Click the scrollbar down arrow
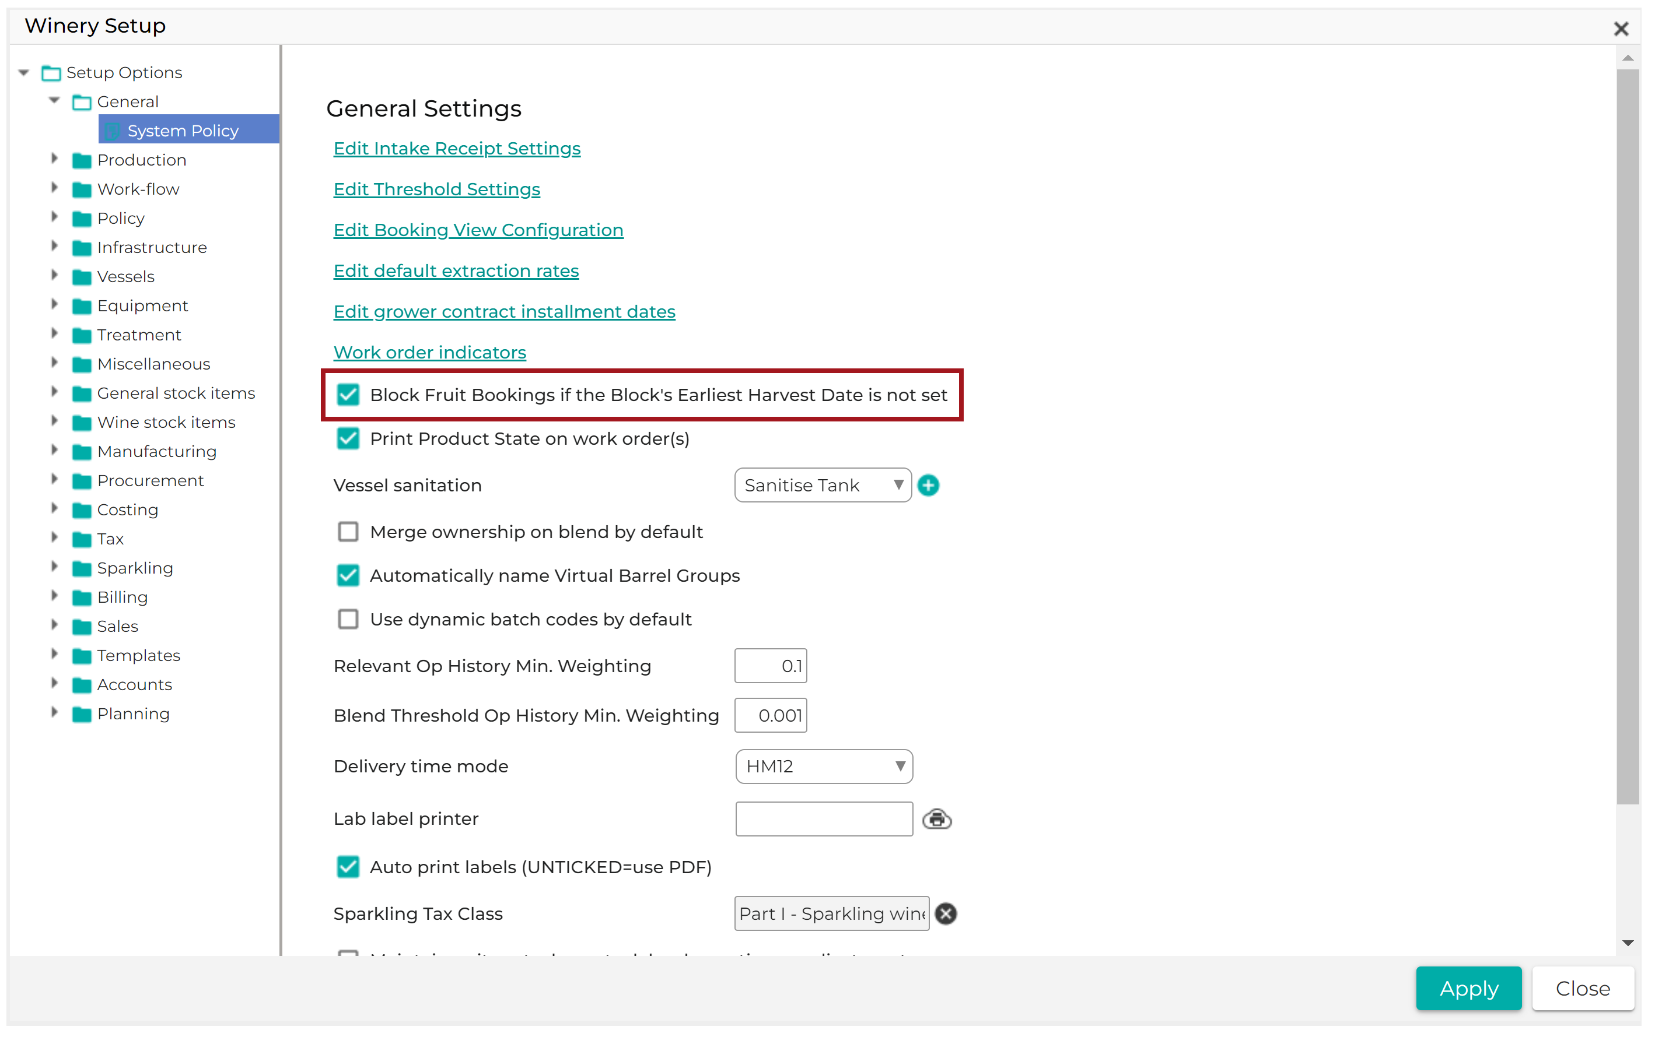 pos(1628,943)
